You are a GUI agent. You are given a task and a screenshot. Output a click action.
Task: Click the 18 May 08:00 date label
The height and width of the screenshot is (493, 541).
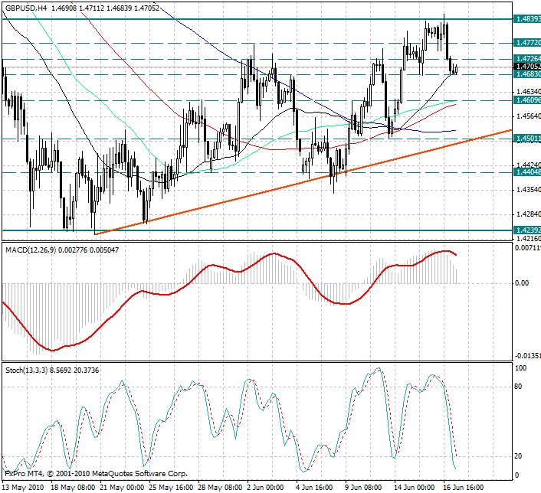(73, 488)
